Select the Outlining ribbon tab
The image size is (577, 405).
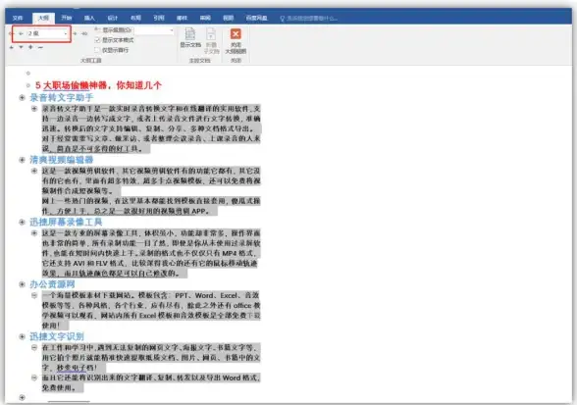43,18
